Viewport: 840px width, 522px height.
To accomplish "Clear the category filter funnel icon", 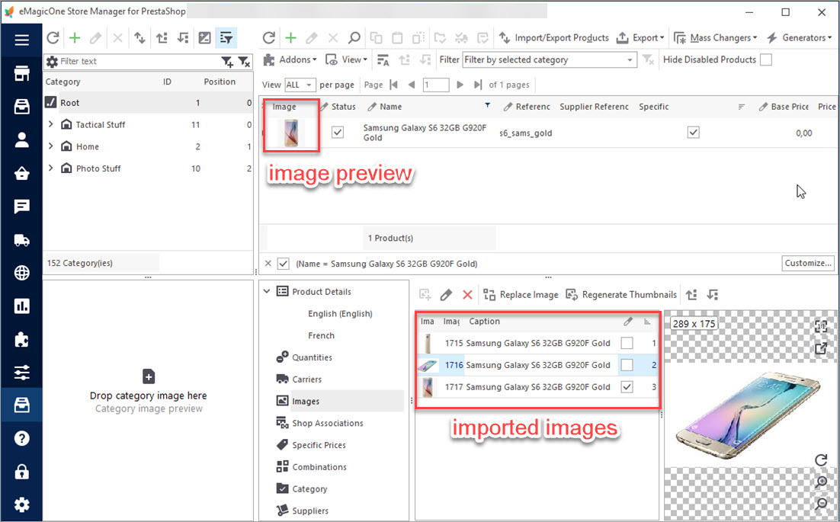I will pos(244,62).
